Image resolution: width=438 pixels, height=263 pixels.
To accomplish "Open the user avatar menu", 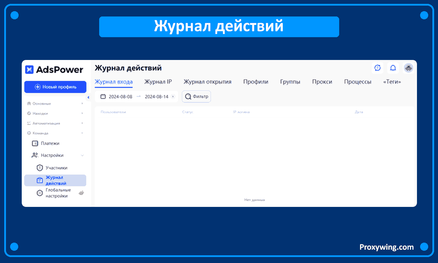I will [408, 68].
